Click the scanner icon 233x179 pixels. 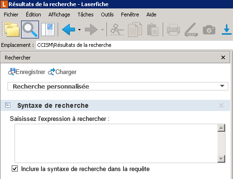click(191, 30)
